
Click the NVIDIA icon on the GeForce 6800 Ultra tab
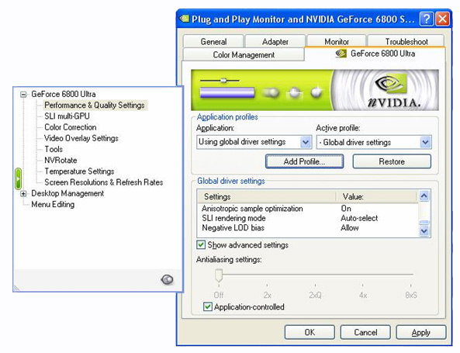pos(341,54)
